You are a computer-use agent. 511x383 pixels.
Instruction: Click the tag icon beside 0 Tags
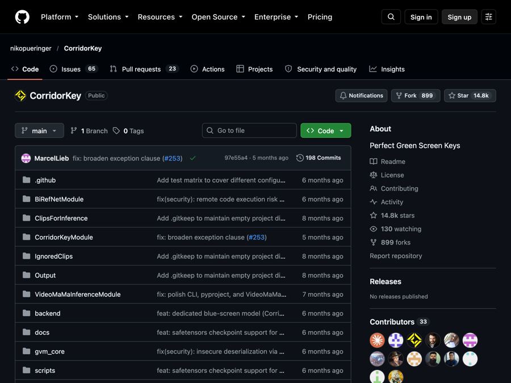(x=116, y=131)
